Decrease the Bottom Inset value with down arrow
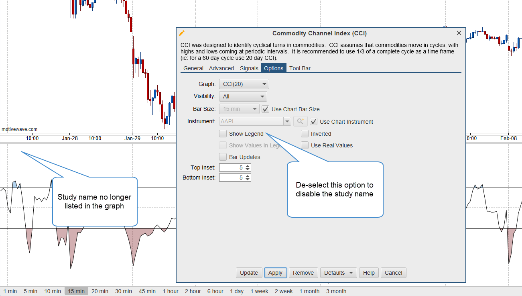 pos(248,179)
